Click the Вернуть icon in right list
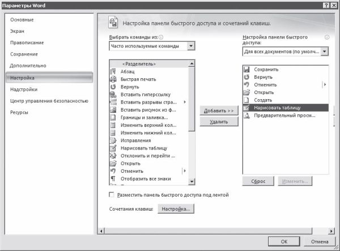 pyautogui.click(x=246, y=77)
